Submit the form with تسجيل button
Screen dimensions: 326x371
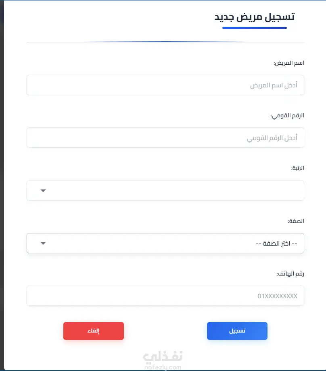pyautogui.click(x=237, y=331)
